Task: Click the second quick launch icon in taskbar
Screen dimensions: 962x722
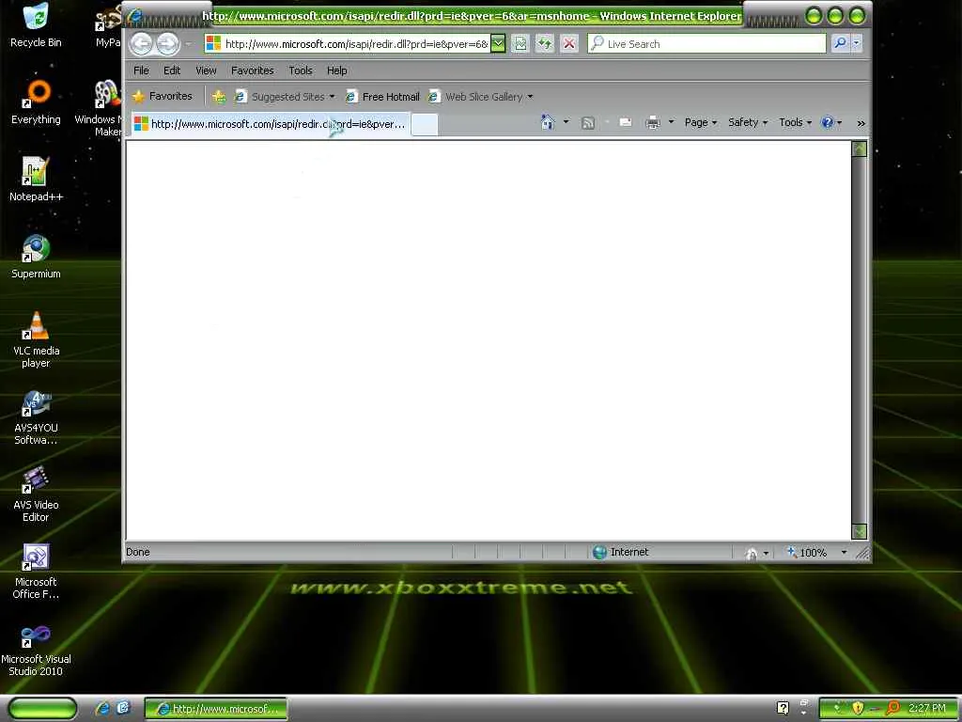Action: (124, 708)
